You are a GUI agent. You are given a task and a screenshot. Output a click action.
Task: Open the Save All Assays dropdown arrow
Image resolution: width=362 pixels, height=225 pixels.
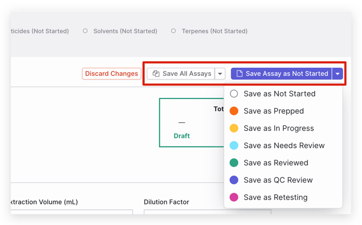click(220, 74)
